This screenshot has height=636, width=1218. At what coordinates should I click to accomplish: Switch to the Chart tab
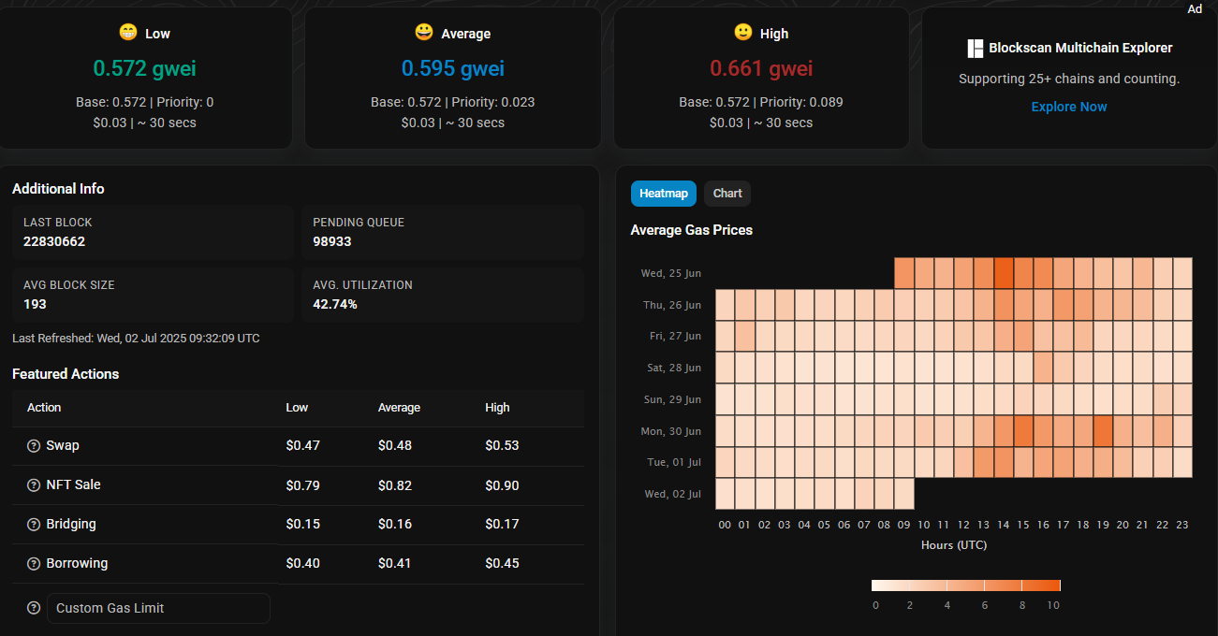(x=727, y=194)
